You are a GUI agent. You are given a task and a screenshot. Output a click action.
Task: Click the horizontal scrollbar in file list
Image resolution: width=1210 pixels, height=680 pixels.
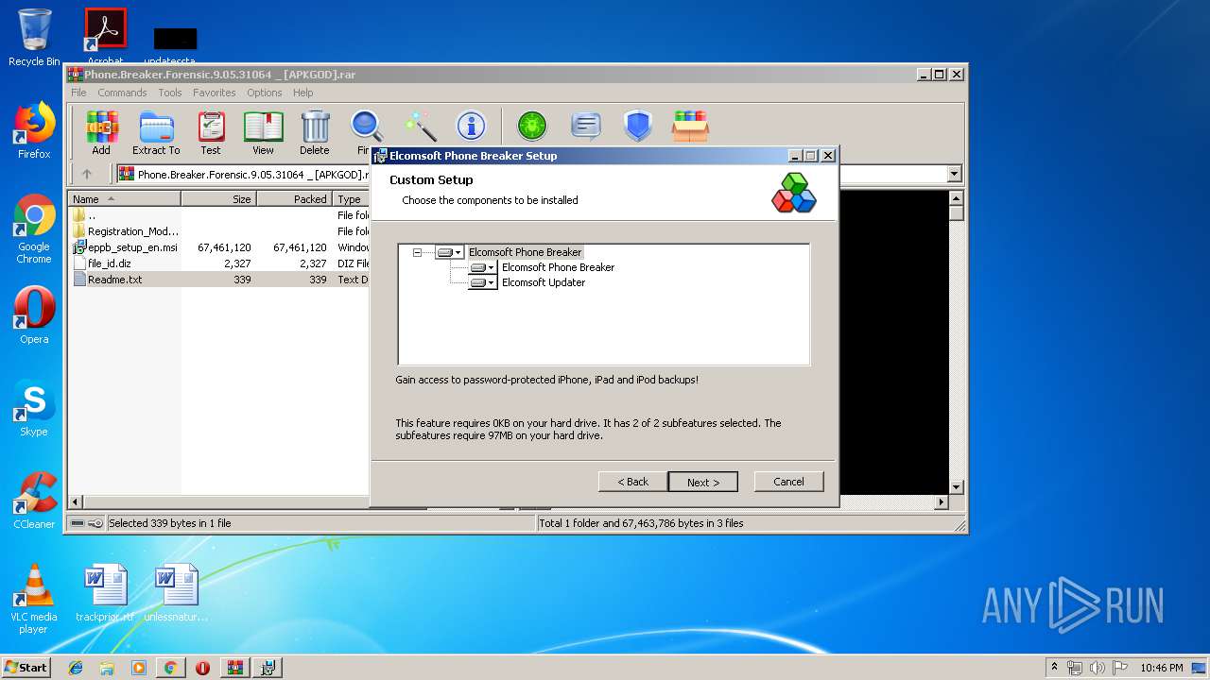click(x=225, y=502)
